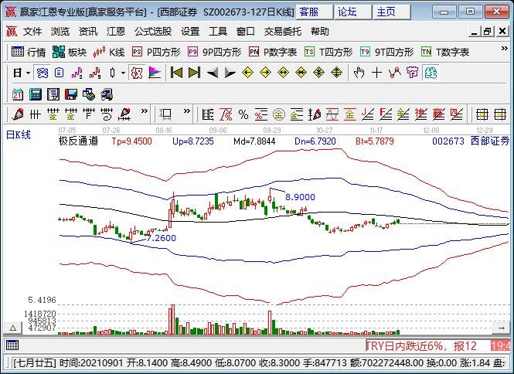The height and width of the screenshot is (374, 514).
Task: Click the 7.2600 low price label
Action: pos(161,238)
